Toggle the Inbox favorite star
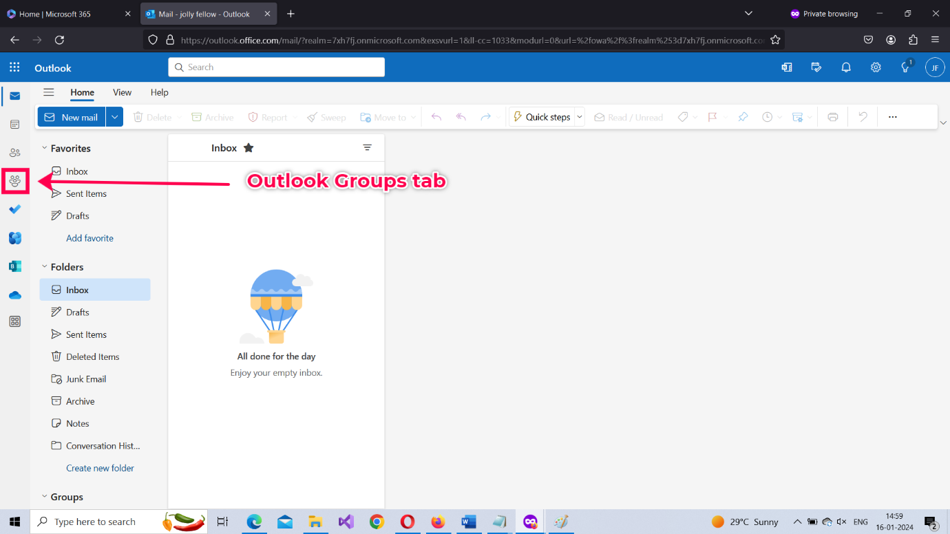This screenshot has height=534, width=950. (x=249, y=148)
